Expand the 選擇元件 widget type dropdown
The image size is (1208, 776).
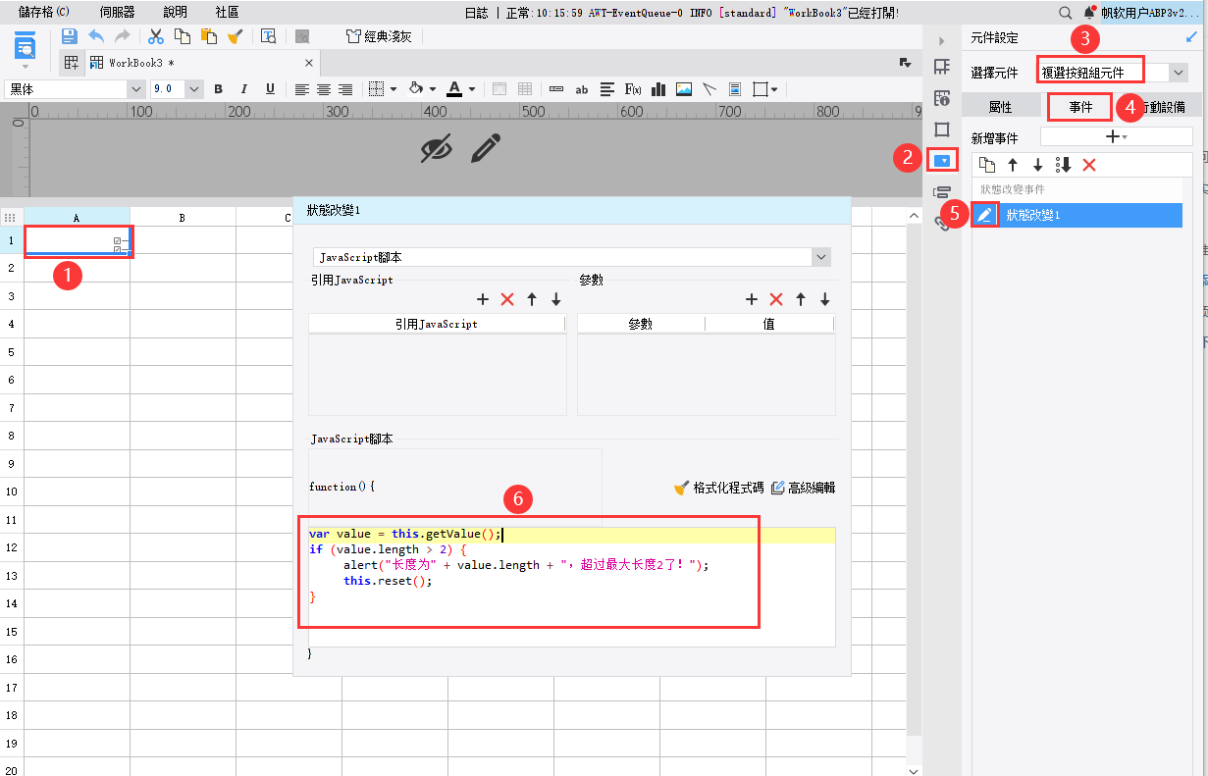1179,73
